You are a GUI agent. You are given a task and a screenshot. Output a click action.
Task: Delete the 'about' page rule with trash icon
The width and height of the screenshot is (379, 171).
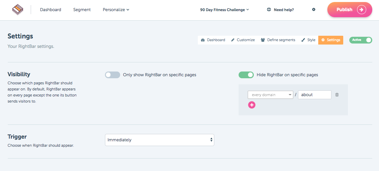click(x=337, y=95)
